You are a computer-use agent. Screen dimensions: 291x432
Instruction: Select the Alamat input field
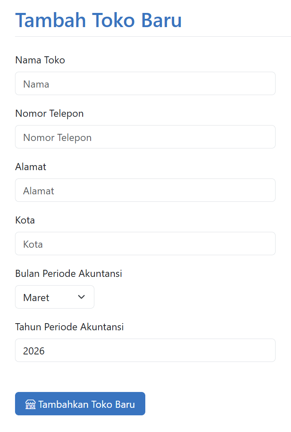(145, 190)
